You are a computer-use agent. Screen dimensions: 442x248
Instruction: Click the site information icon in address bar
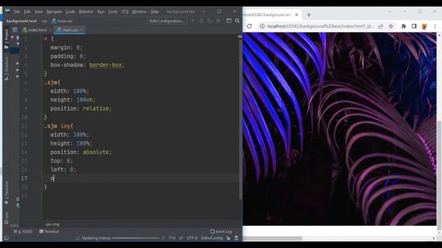(262, 26)
